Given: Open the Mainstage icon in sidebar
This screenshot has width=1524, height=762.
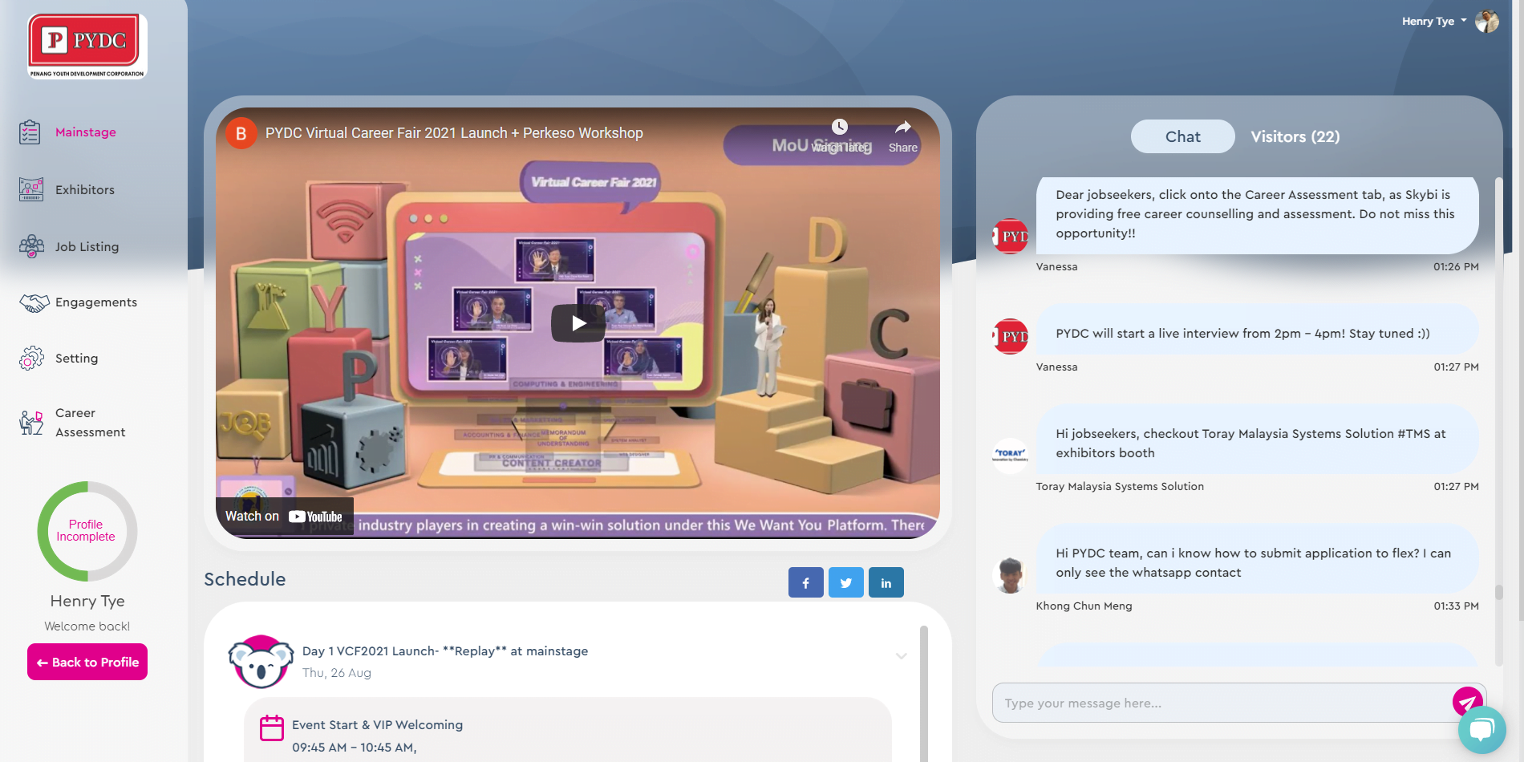Looking at the screenshot, I should tap(30, 132).
